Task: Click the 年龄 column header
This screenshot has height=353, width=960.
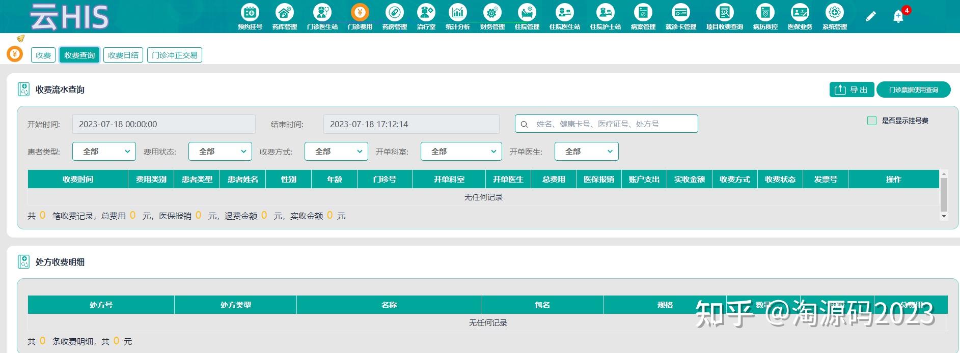Action: pos(335,179)
